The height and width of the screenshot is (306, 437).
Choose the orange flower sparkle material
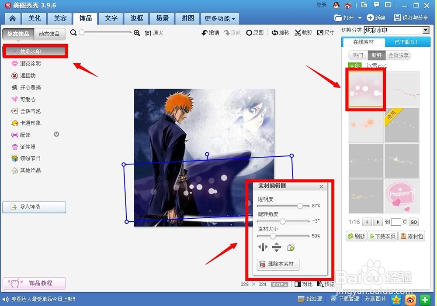point(365,125)
